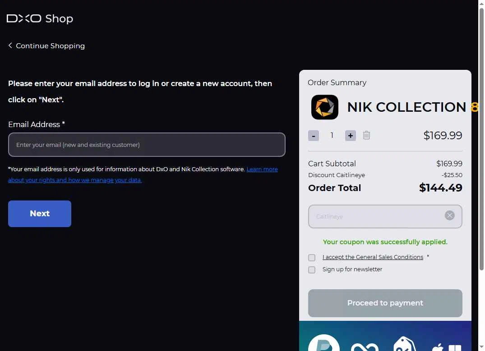Click the DxO Shop logo
Image resolution: width=485 pixels, height=351 pixels.
[x=40, y=18]
